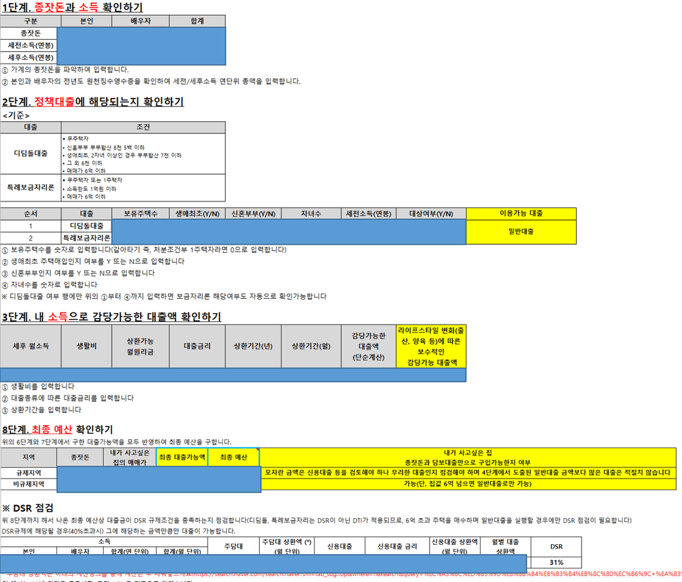Select the '주담대 상환액 (*)' header cell
The width and height of the screenshot is (682, 582).
[287, 546]
